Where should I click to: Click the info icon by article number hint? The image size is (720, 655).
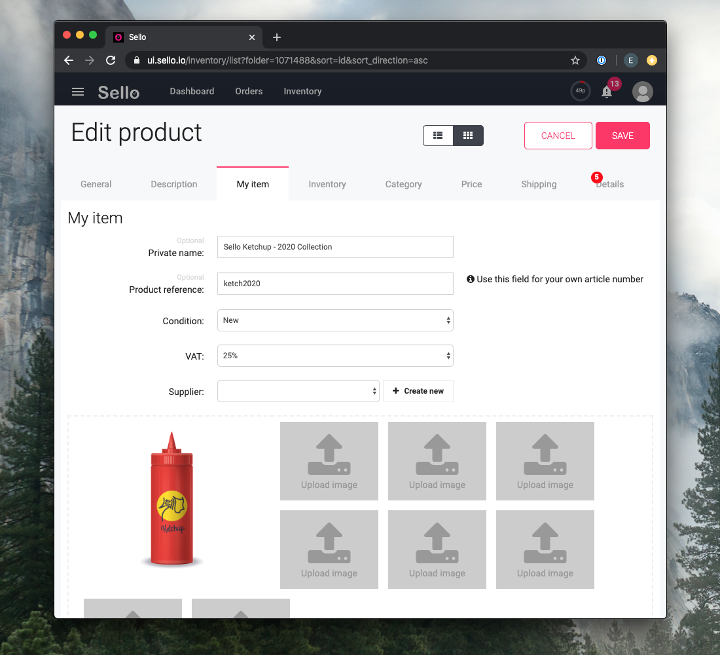[x=470, y=279]
